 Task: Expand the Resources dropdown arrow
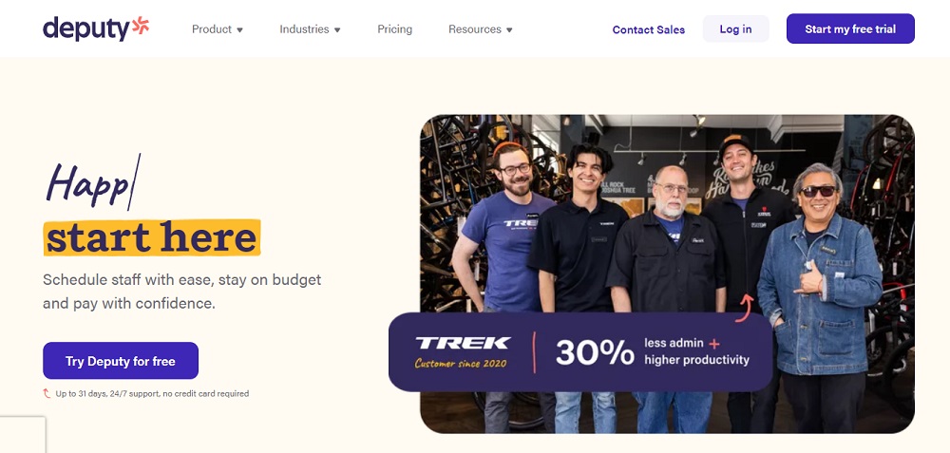point(509,29)
